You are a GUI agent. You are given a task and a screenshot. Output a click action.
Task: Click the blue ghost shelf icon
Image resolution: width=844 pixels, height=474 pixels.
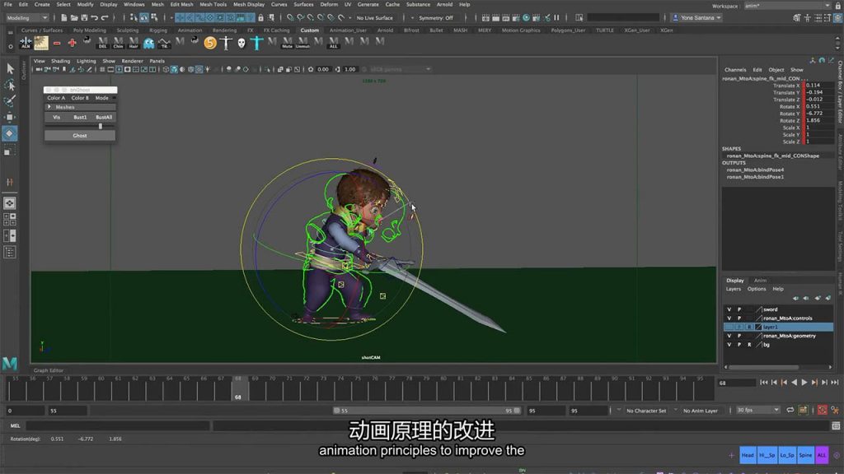(148, 43)
